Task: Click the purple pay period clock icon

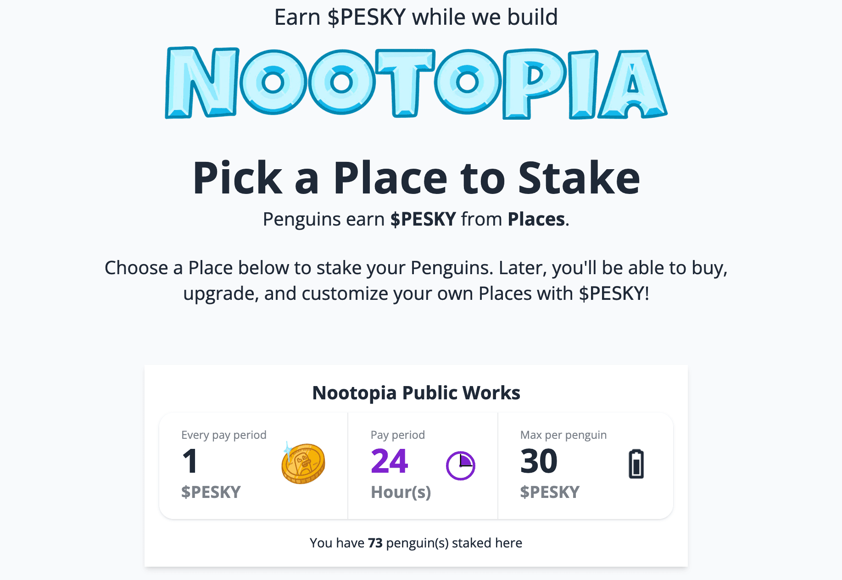Action: tap(460, 466)
